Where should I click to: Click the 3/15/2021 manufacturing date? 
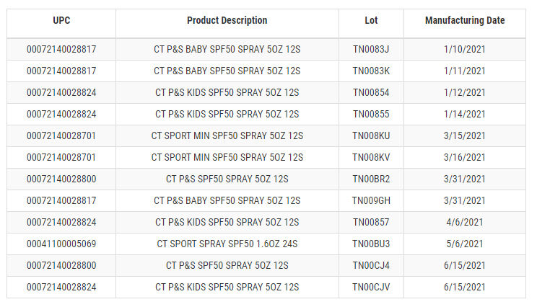click(465, 136)
